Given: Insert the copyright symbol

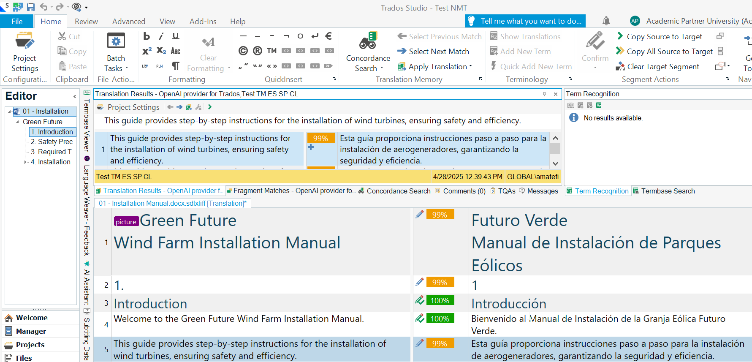Looking at the screenshot, I should point(243,51).
